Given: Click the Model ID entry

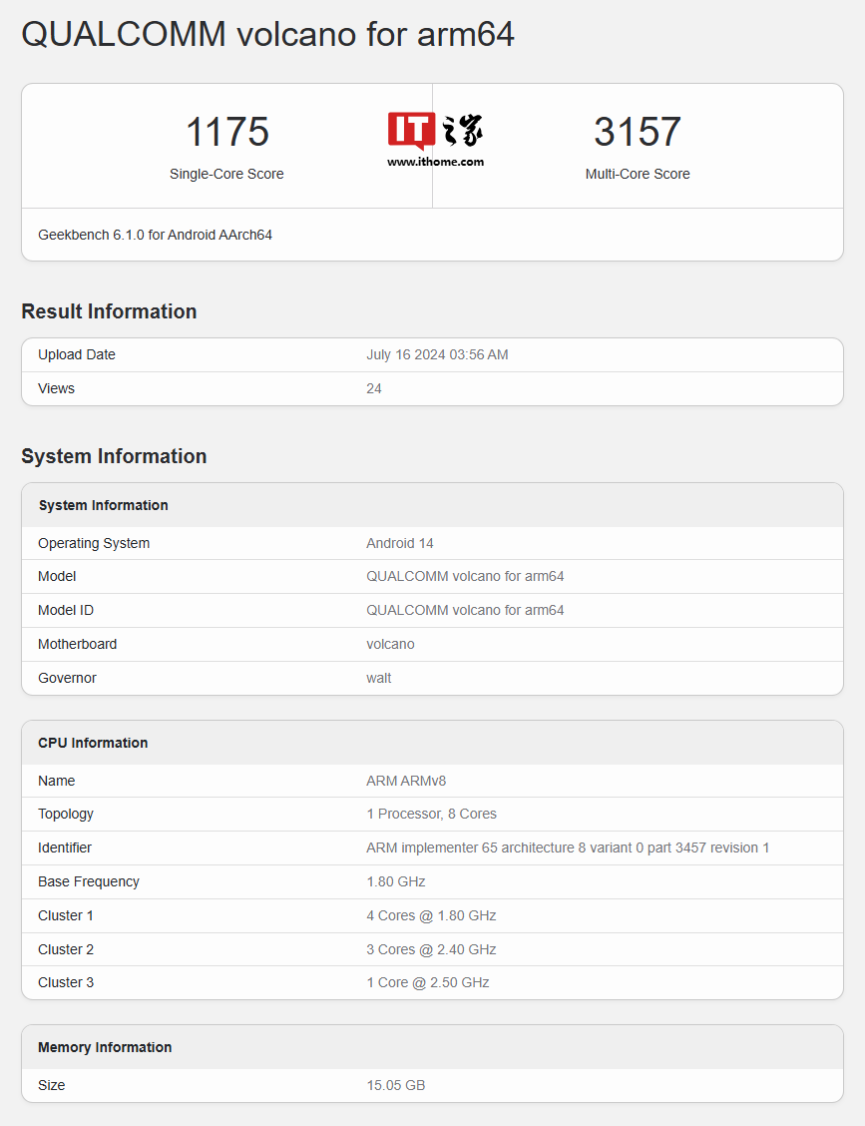Looking at the screenshot, I should (465, 610).
